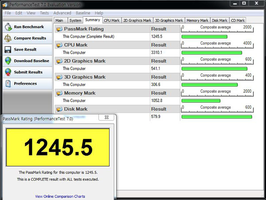Screen dimensions: 266x200
Task: Click the icon beside the Memory Mark heading
Action: [59, 93]
